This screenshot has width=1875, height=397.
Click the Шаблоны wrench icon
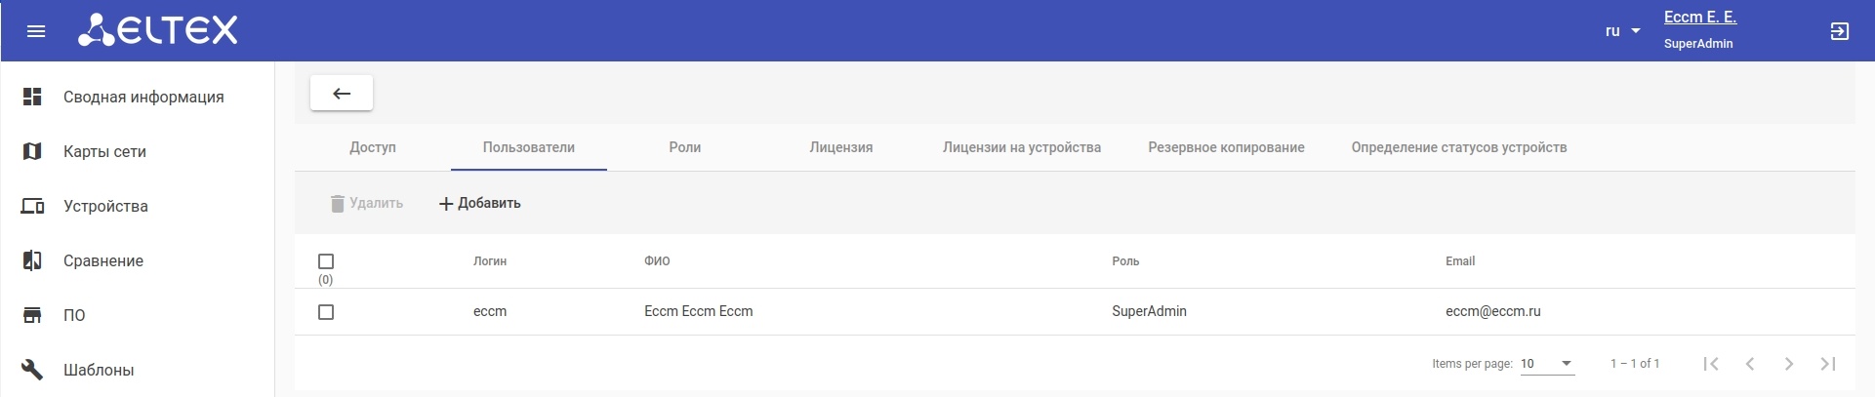point(32,370)
